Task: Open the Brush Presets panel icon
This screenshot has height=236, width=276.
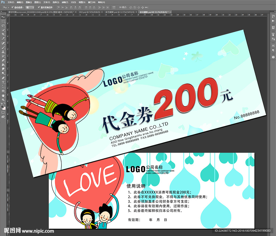Action: point(273,34)
